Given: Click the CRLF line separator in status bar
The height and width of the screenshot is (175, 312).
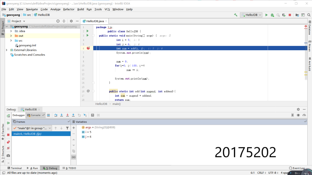Looking at the screenshot, I should point(261,173).
